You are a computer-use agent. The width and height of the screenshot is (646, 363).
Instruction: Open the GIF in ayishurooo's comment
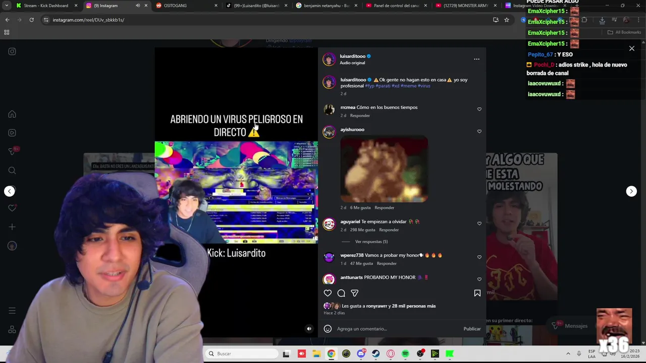(384, 168)
